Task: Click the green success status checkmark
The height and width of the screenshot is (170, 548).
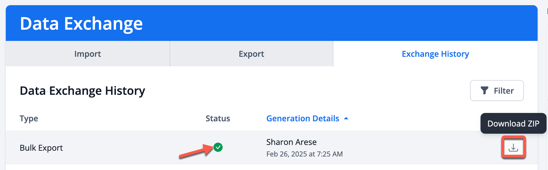Action: [218, 147]
